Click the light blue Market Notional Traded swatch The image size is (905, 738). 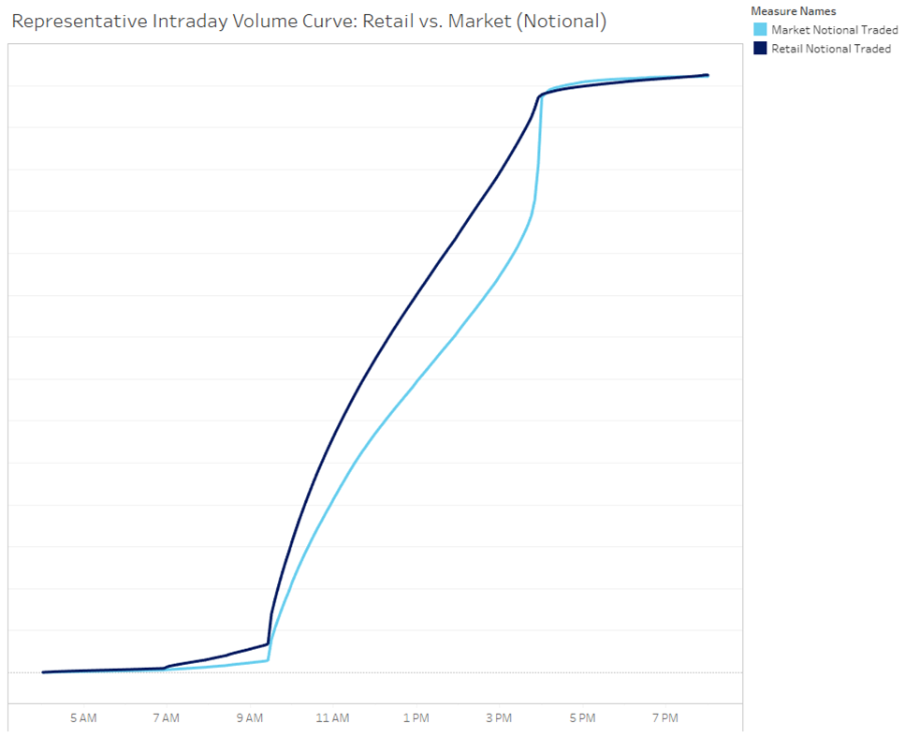pos(760,30)
